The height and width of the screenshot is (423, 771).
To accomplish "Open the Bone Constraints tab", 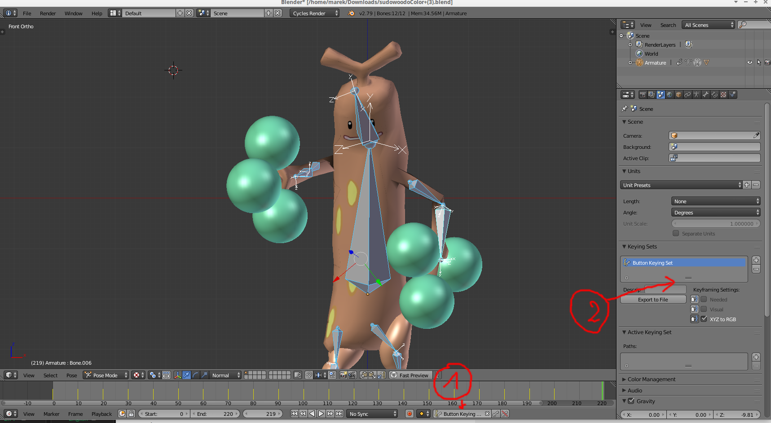I will (x=714, y=95).
